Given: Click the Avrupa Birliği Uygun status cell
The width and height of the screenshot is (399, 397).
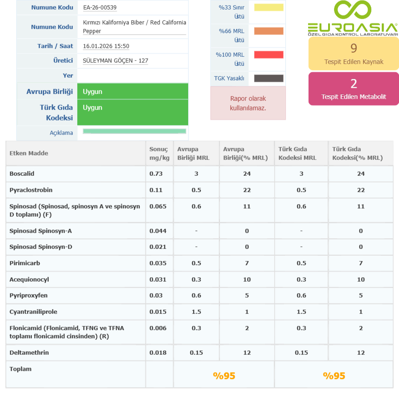Looking at the screenshot, I should (133, 92).
